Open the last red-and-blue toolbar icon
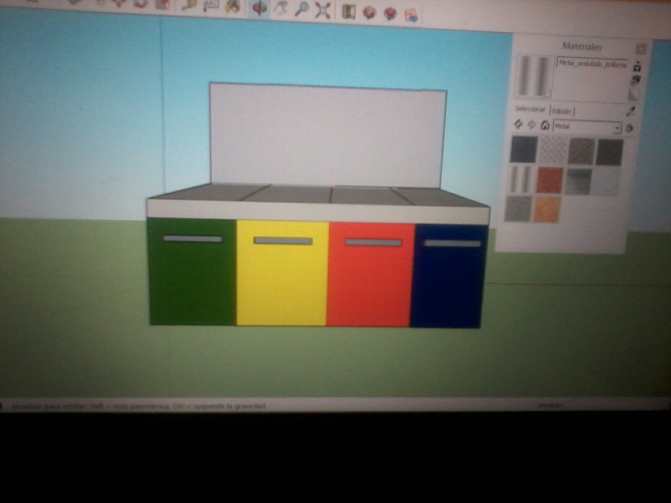 [x=411, y=15]
